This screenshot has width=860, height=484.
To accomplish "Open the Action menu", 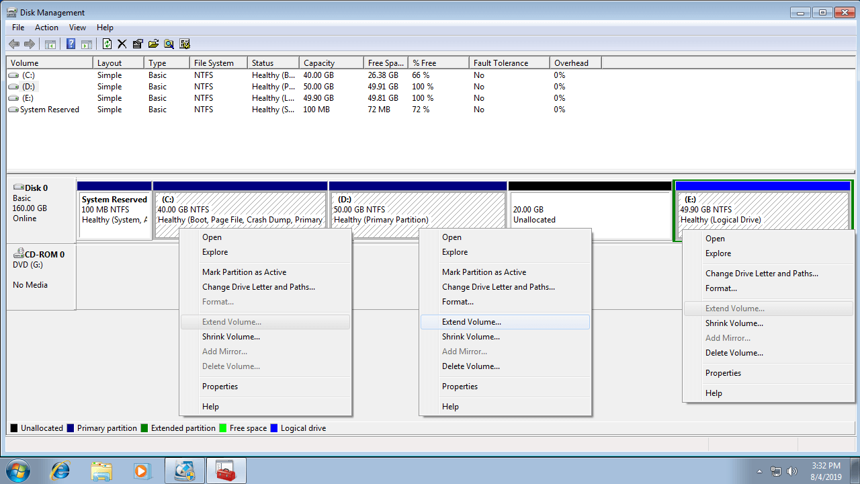I will (x=46, y=28).
